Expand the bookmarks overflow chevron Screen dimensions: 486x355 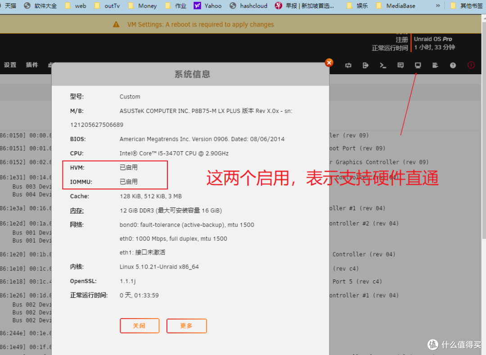click(x=438, y=5)
